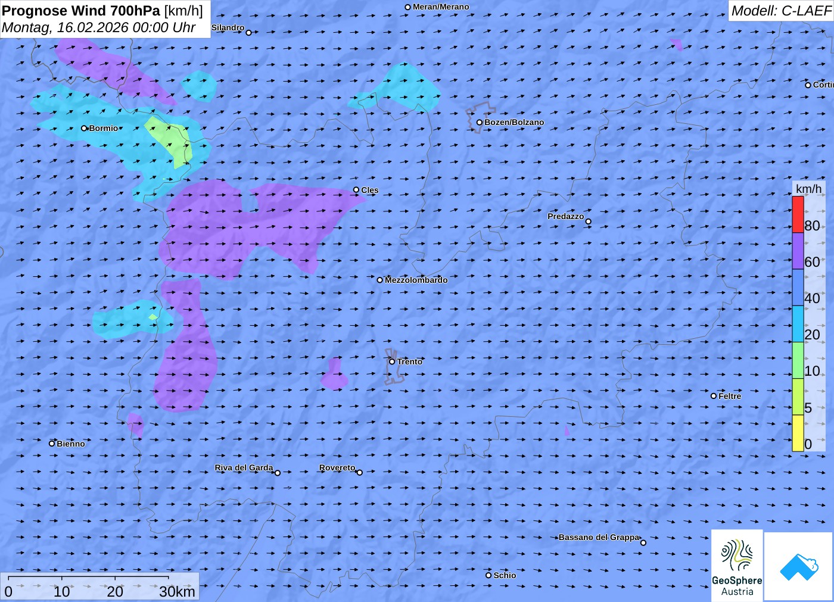The width and height of the screenshot is (834, 602).
Task: Click the blue house cloud logo
Action: (x=799, y=566)
